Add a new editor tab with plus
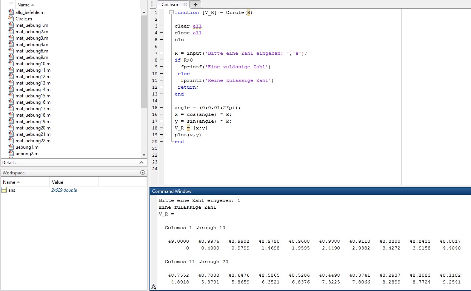The width and height of the screenshot is (471, 291). tap(195, 5)
